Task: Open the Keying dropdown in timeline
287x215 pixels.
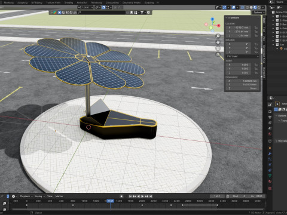Action: click(39, 196)
